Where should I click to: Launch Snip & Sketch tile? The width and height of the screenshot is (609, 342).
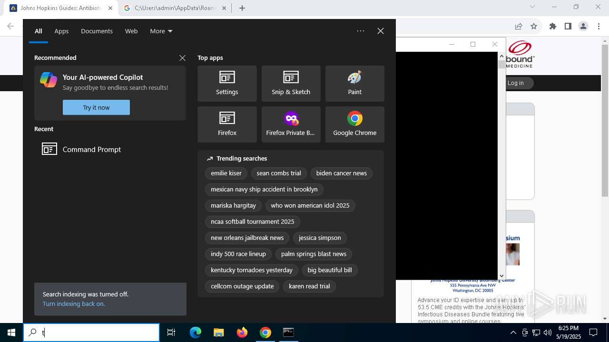(291, 84)
